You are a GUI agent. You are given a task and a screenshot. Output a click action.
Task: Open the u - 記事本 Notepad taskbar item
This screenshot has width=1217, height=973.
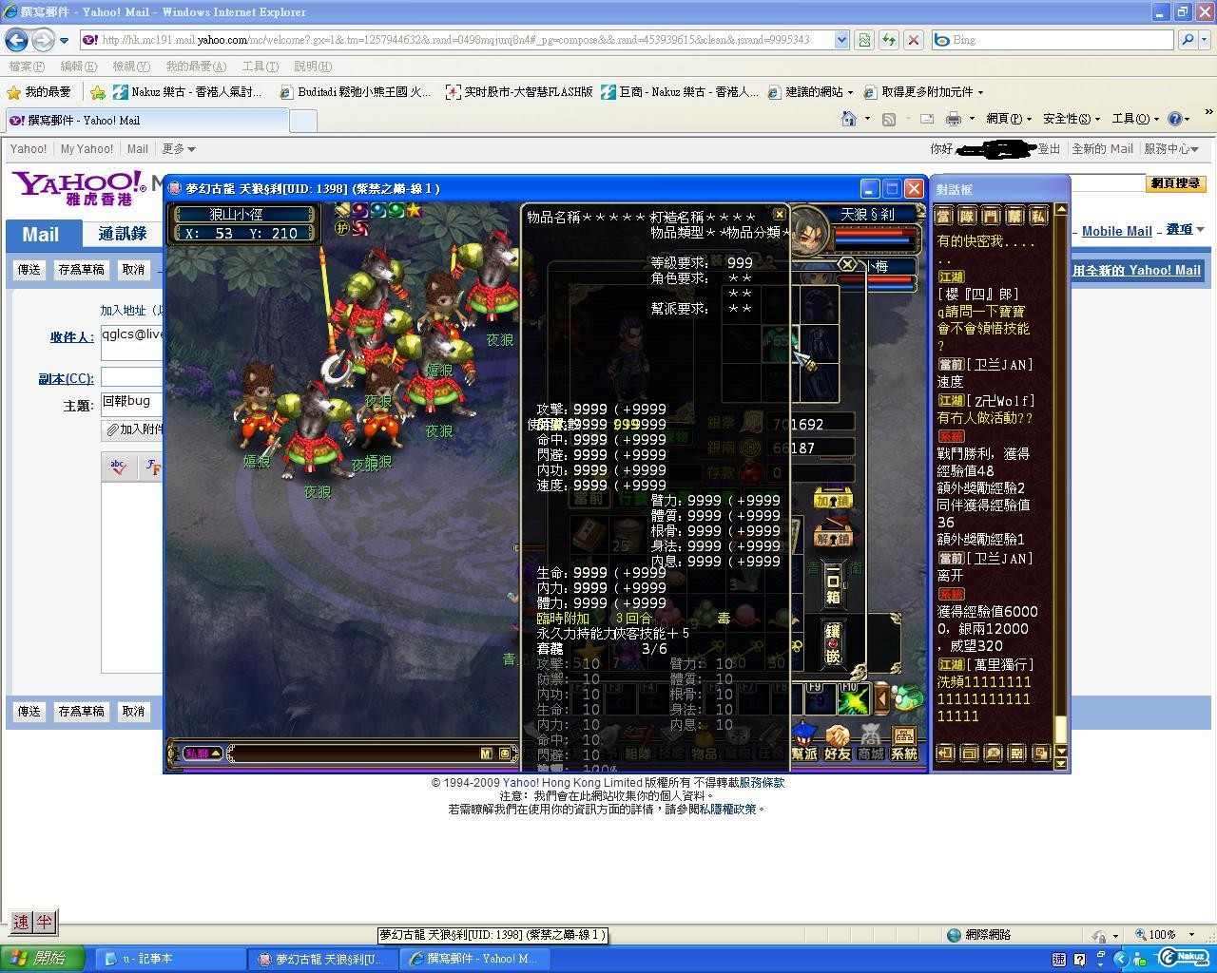click(x=169, y=959)
